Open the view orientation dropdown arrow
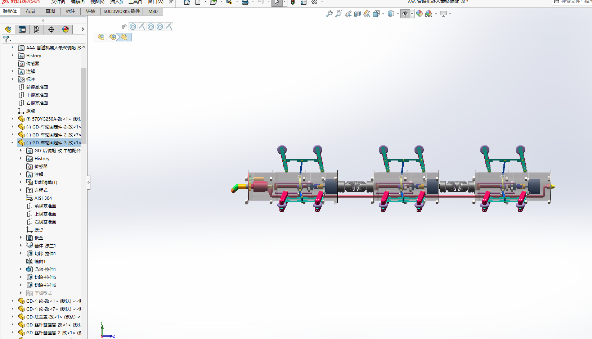 pyautogui.click(x=383, y=14)
